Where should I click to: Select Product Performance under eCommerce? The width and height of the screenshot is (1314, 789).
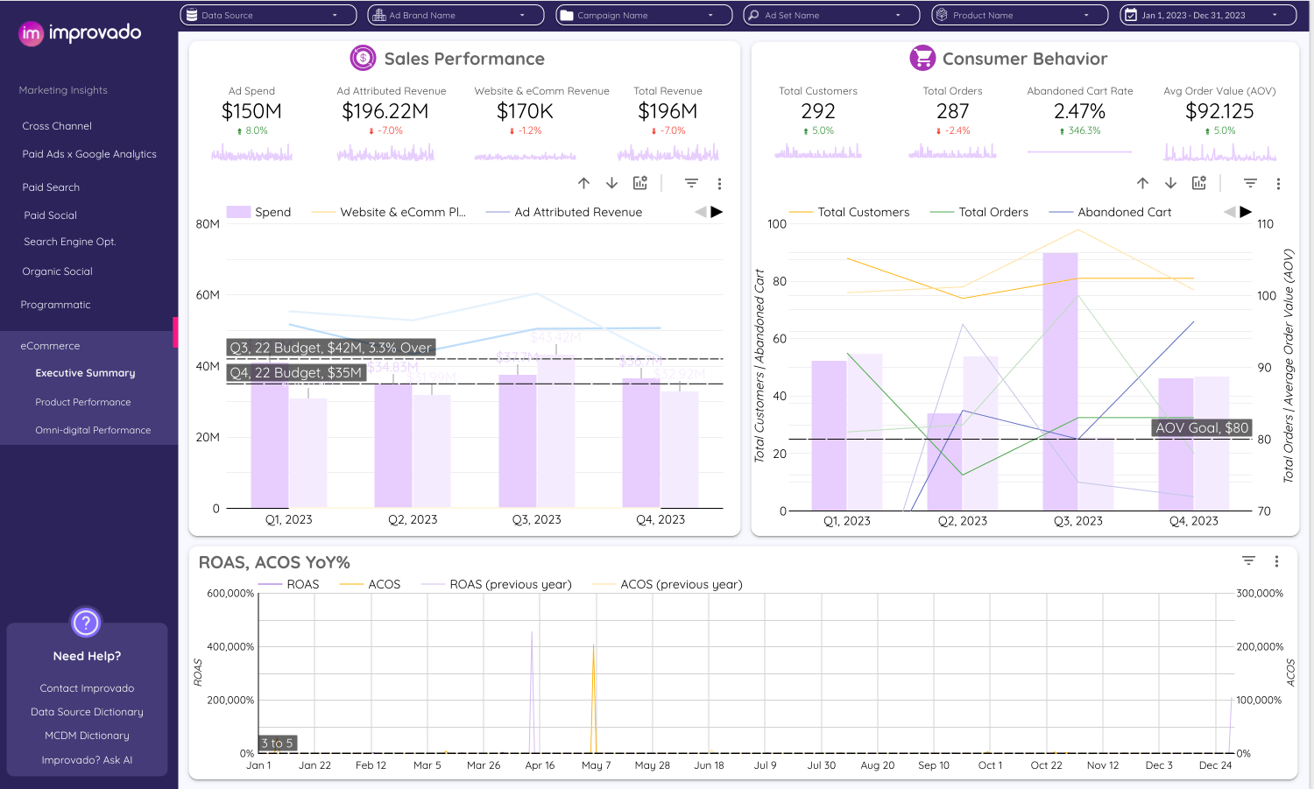tap(83, 402)
